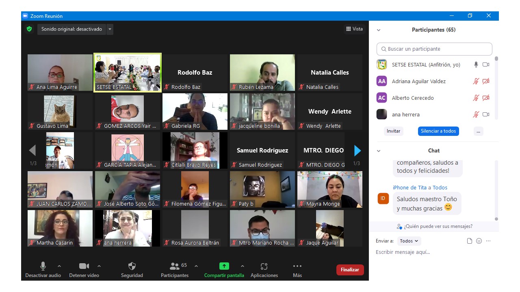
Task: Select Mayra Monge video tile
Action: 330,189
